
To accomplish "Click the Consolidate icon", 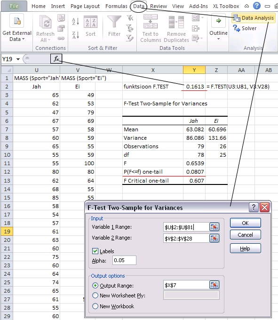I will [196, 28].
